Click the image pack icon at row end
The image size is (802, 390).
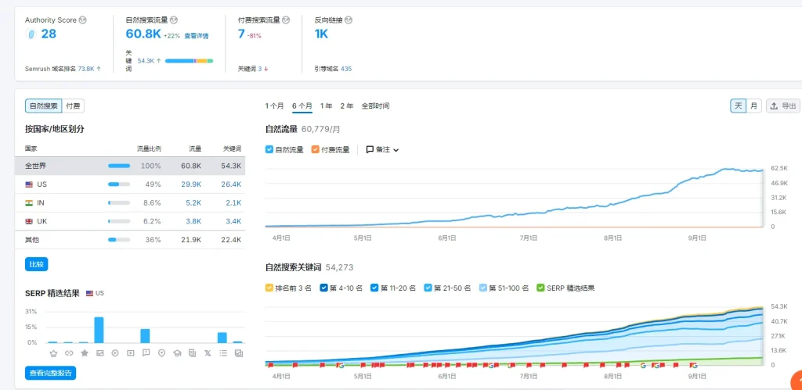tap(238, 352)
